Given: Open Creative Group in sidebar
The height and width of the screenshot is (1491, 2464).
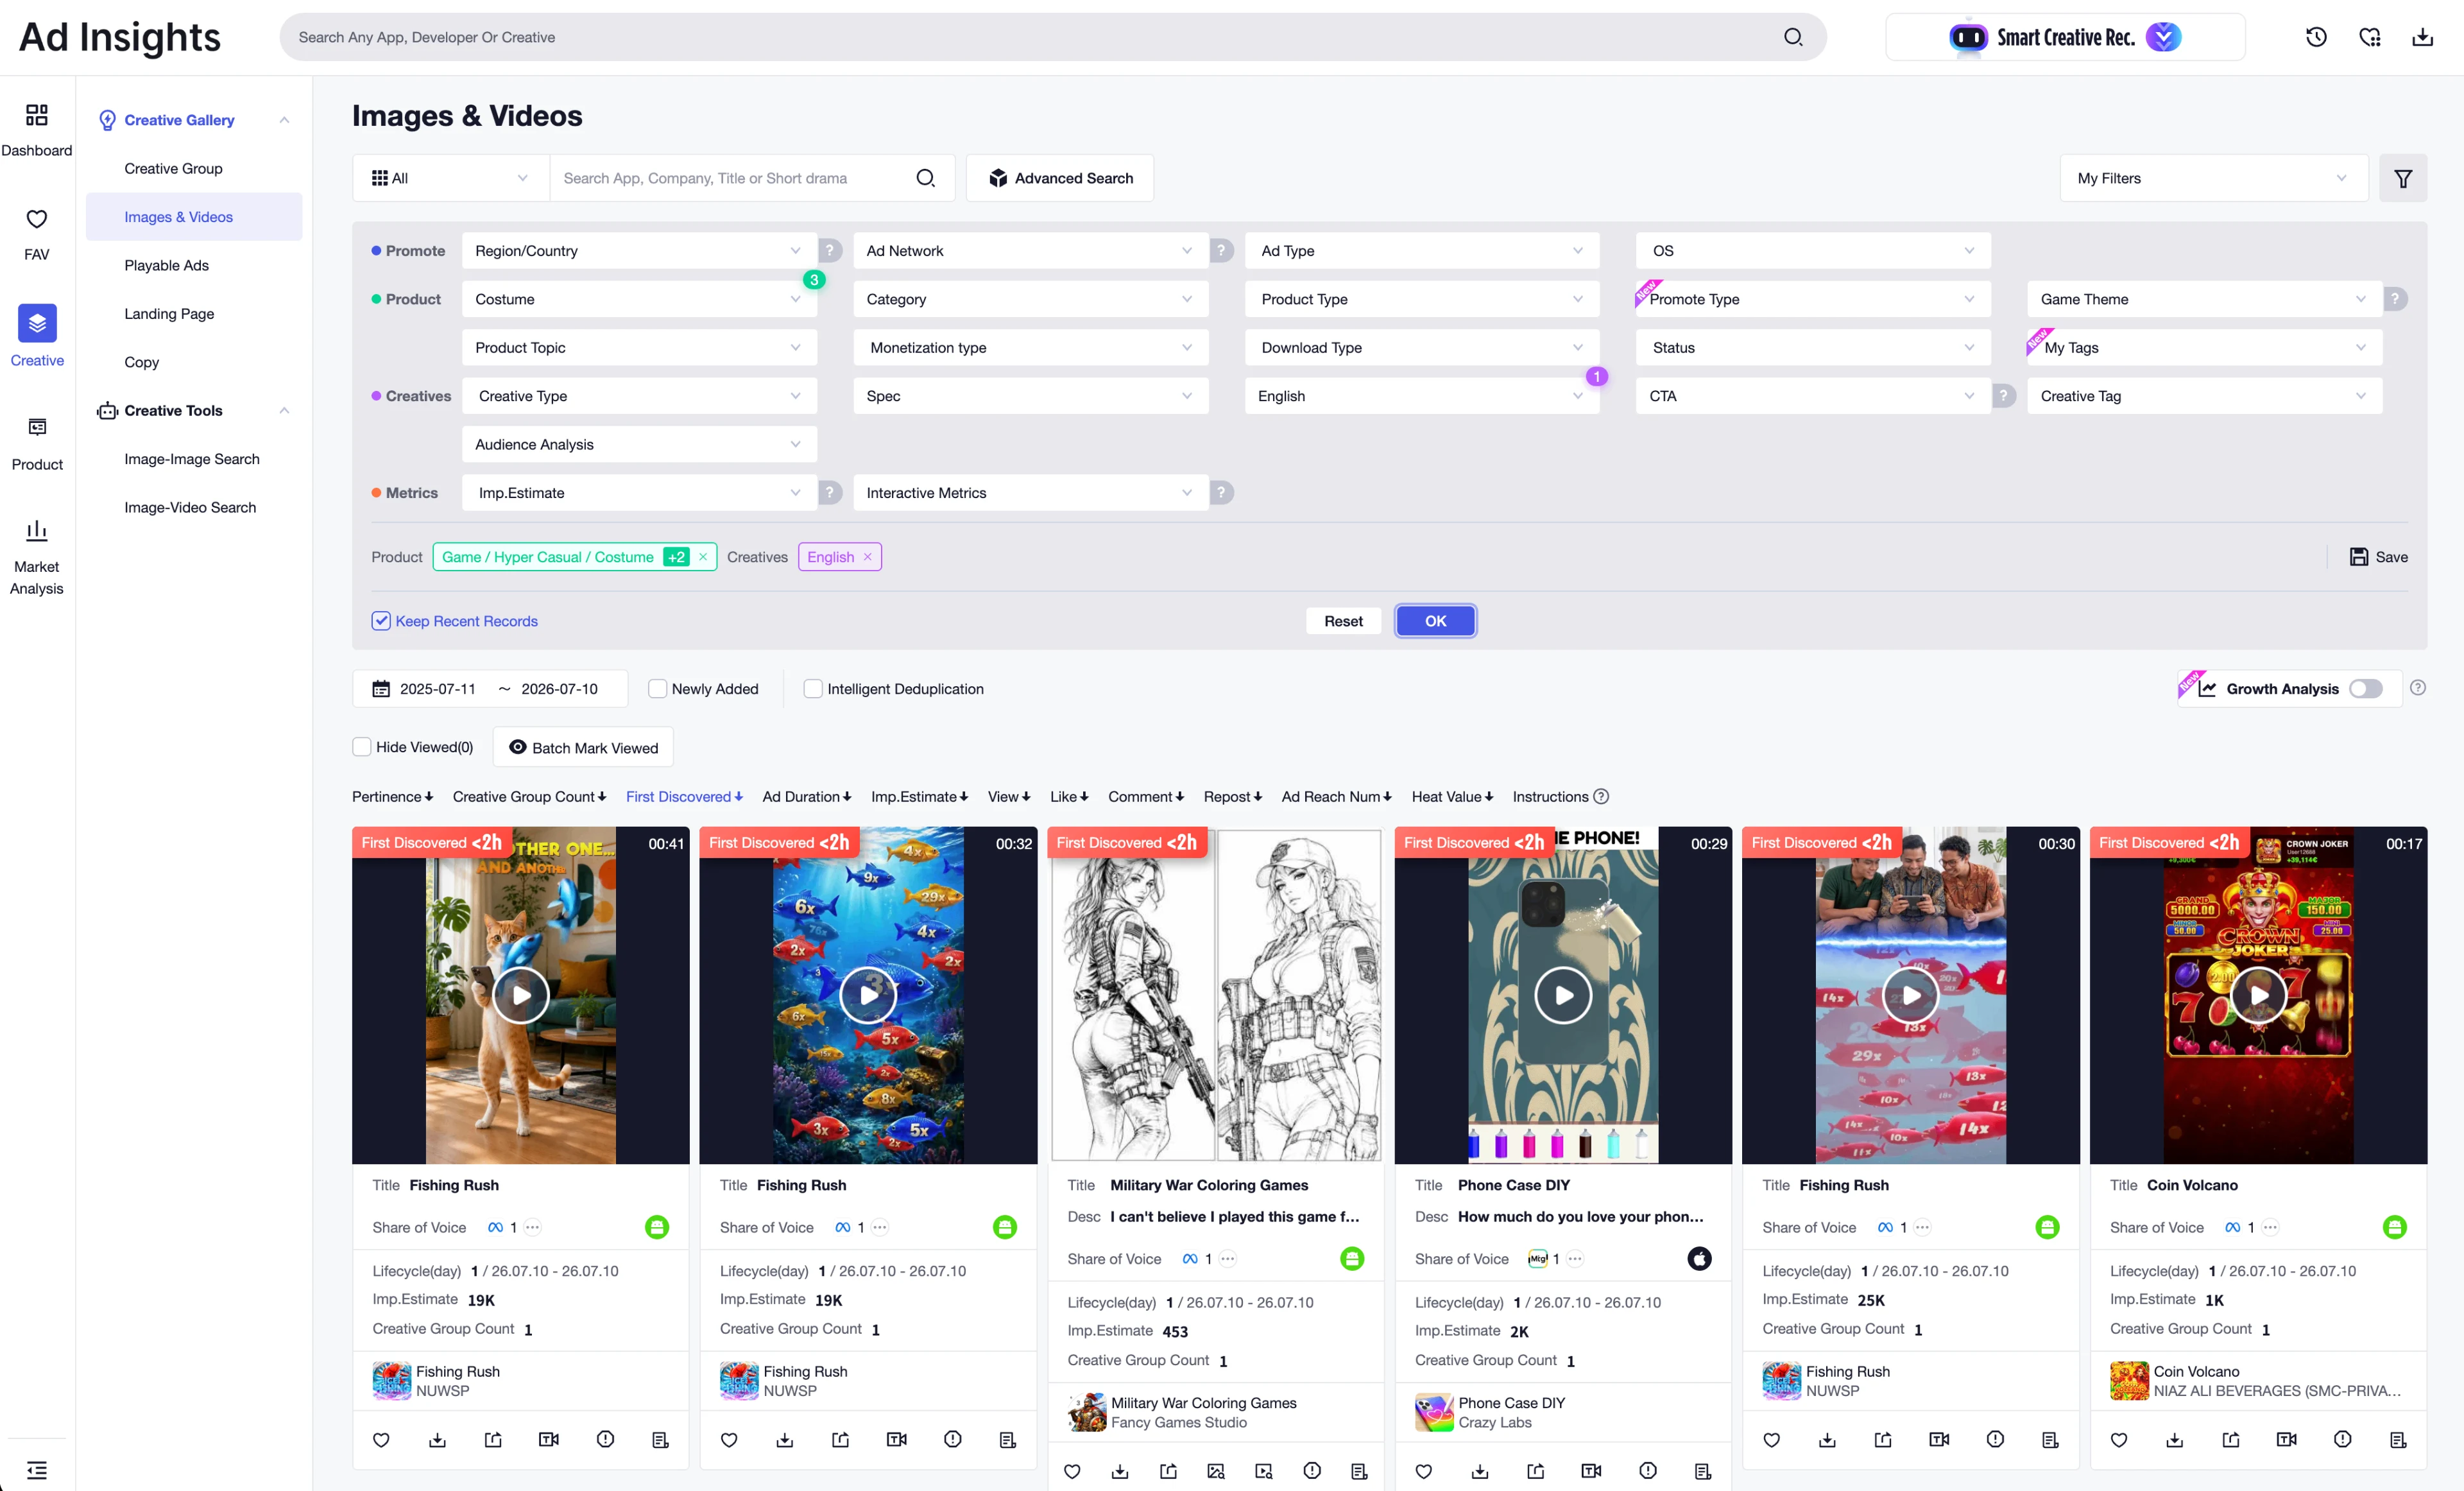Looking at the screenshot, I should 173,169.
